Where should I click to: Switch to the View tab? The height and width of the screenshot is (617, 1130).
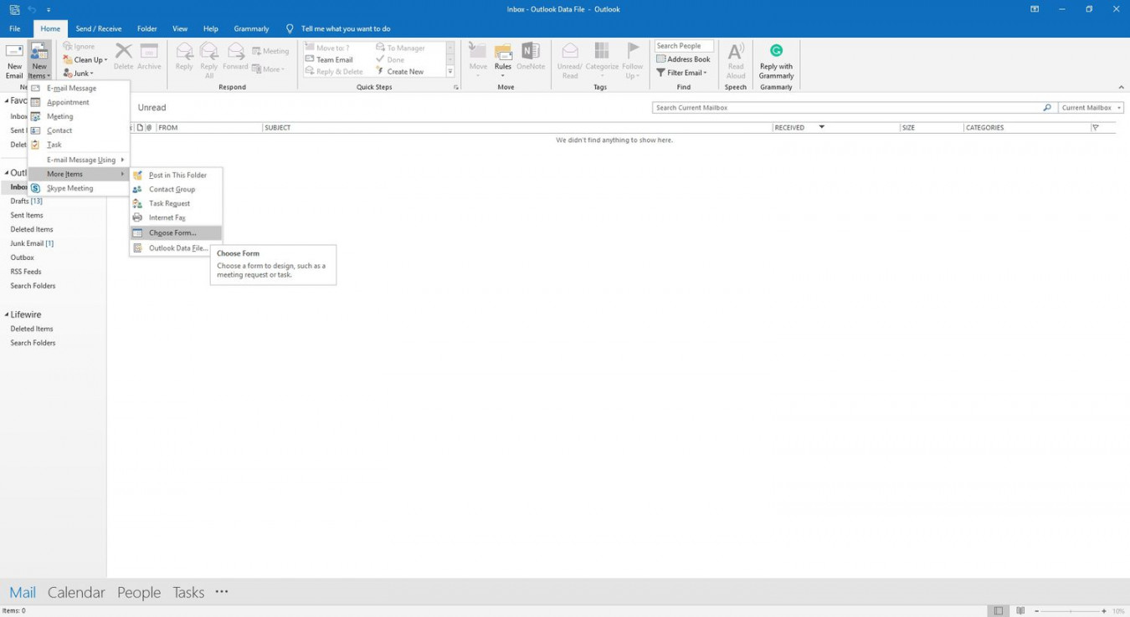click(x=180, y=28)
